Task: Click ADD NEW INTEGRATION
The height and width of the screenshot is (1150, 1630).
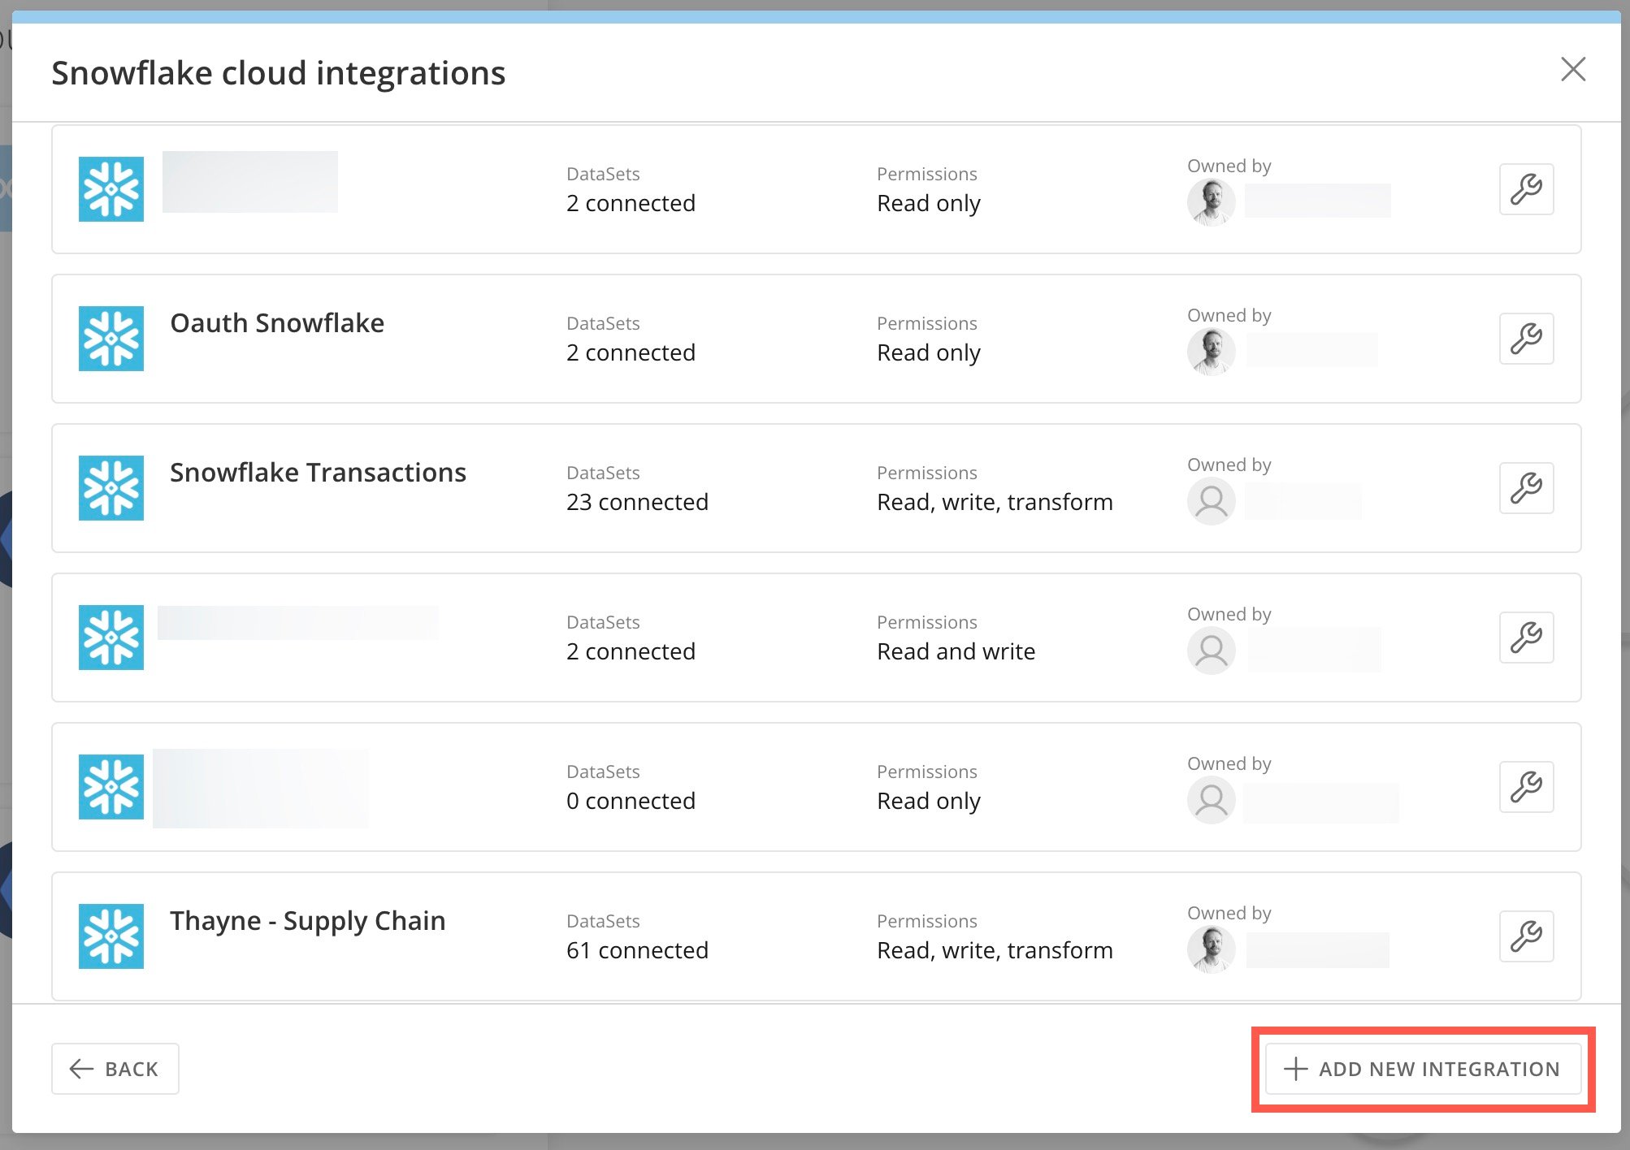Action: [x=1423, y=1069]
